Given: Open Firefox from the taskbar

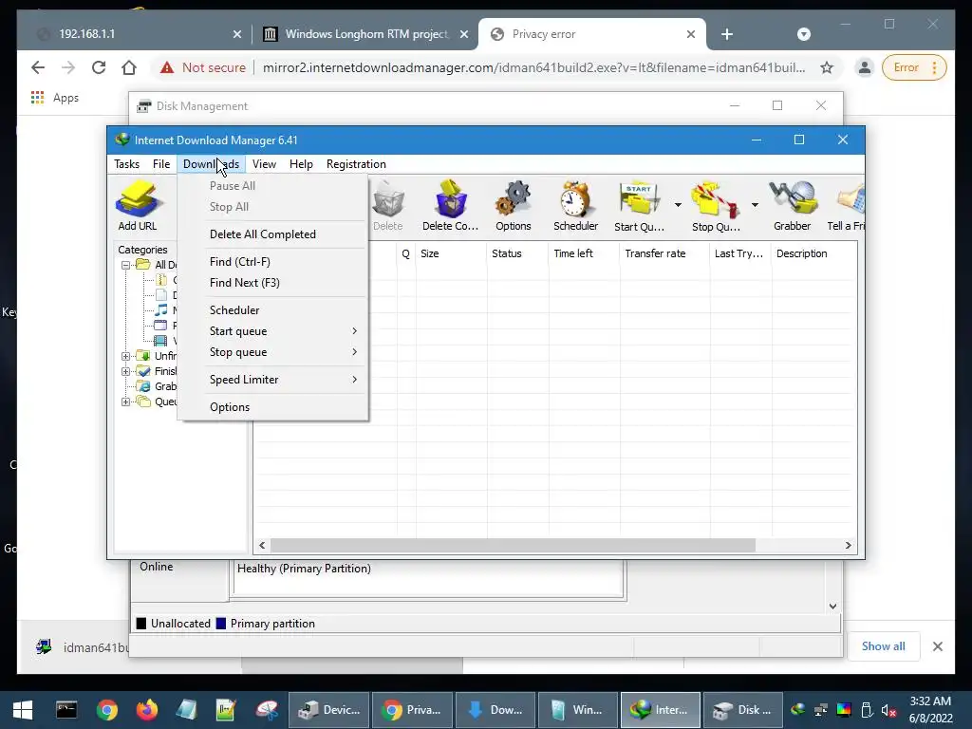Looking at the screenshot, I should click(x=147, y=710).
